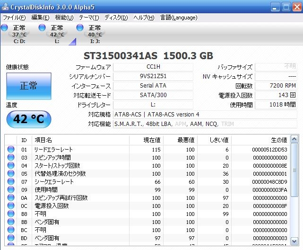303x250 pixels.
Task: Open the 編集(E) menu
Action: click(x=40, y=18)
